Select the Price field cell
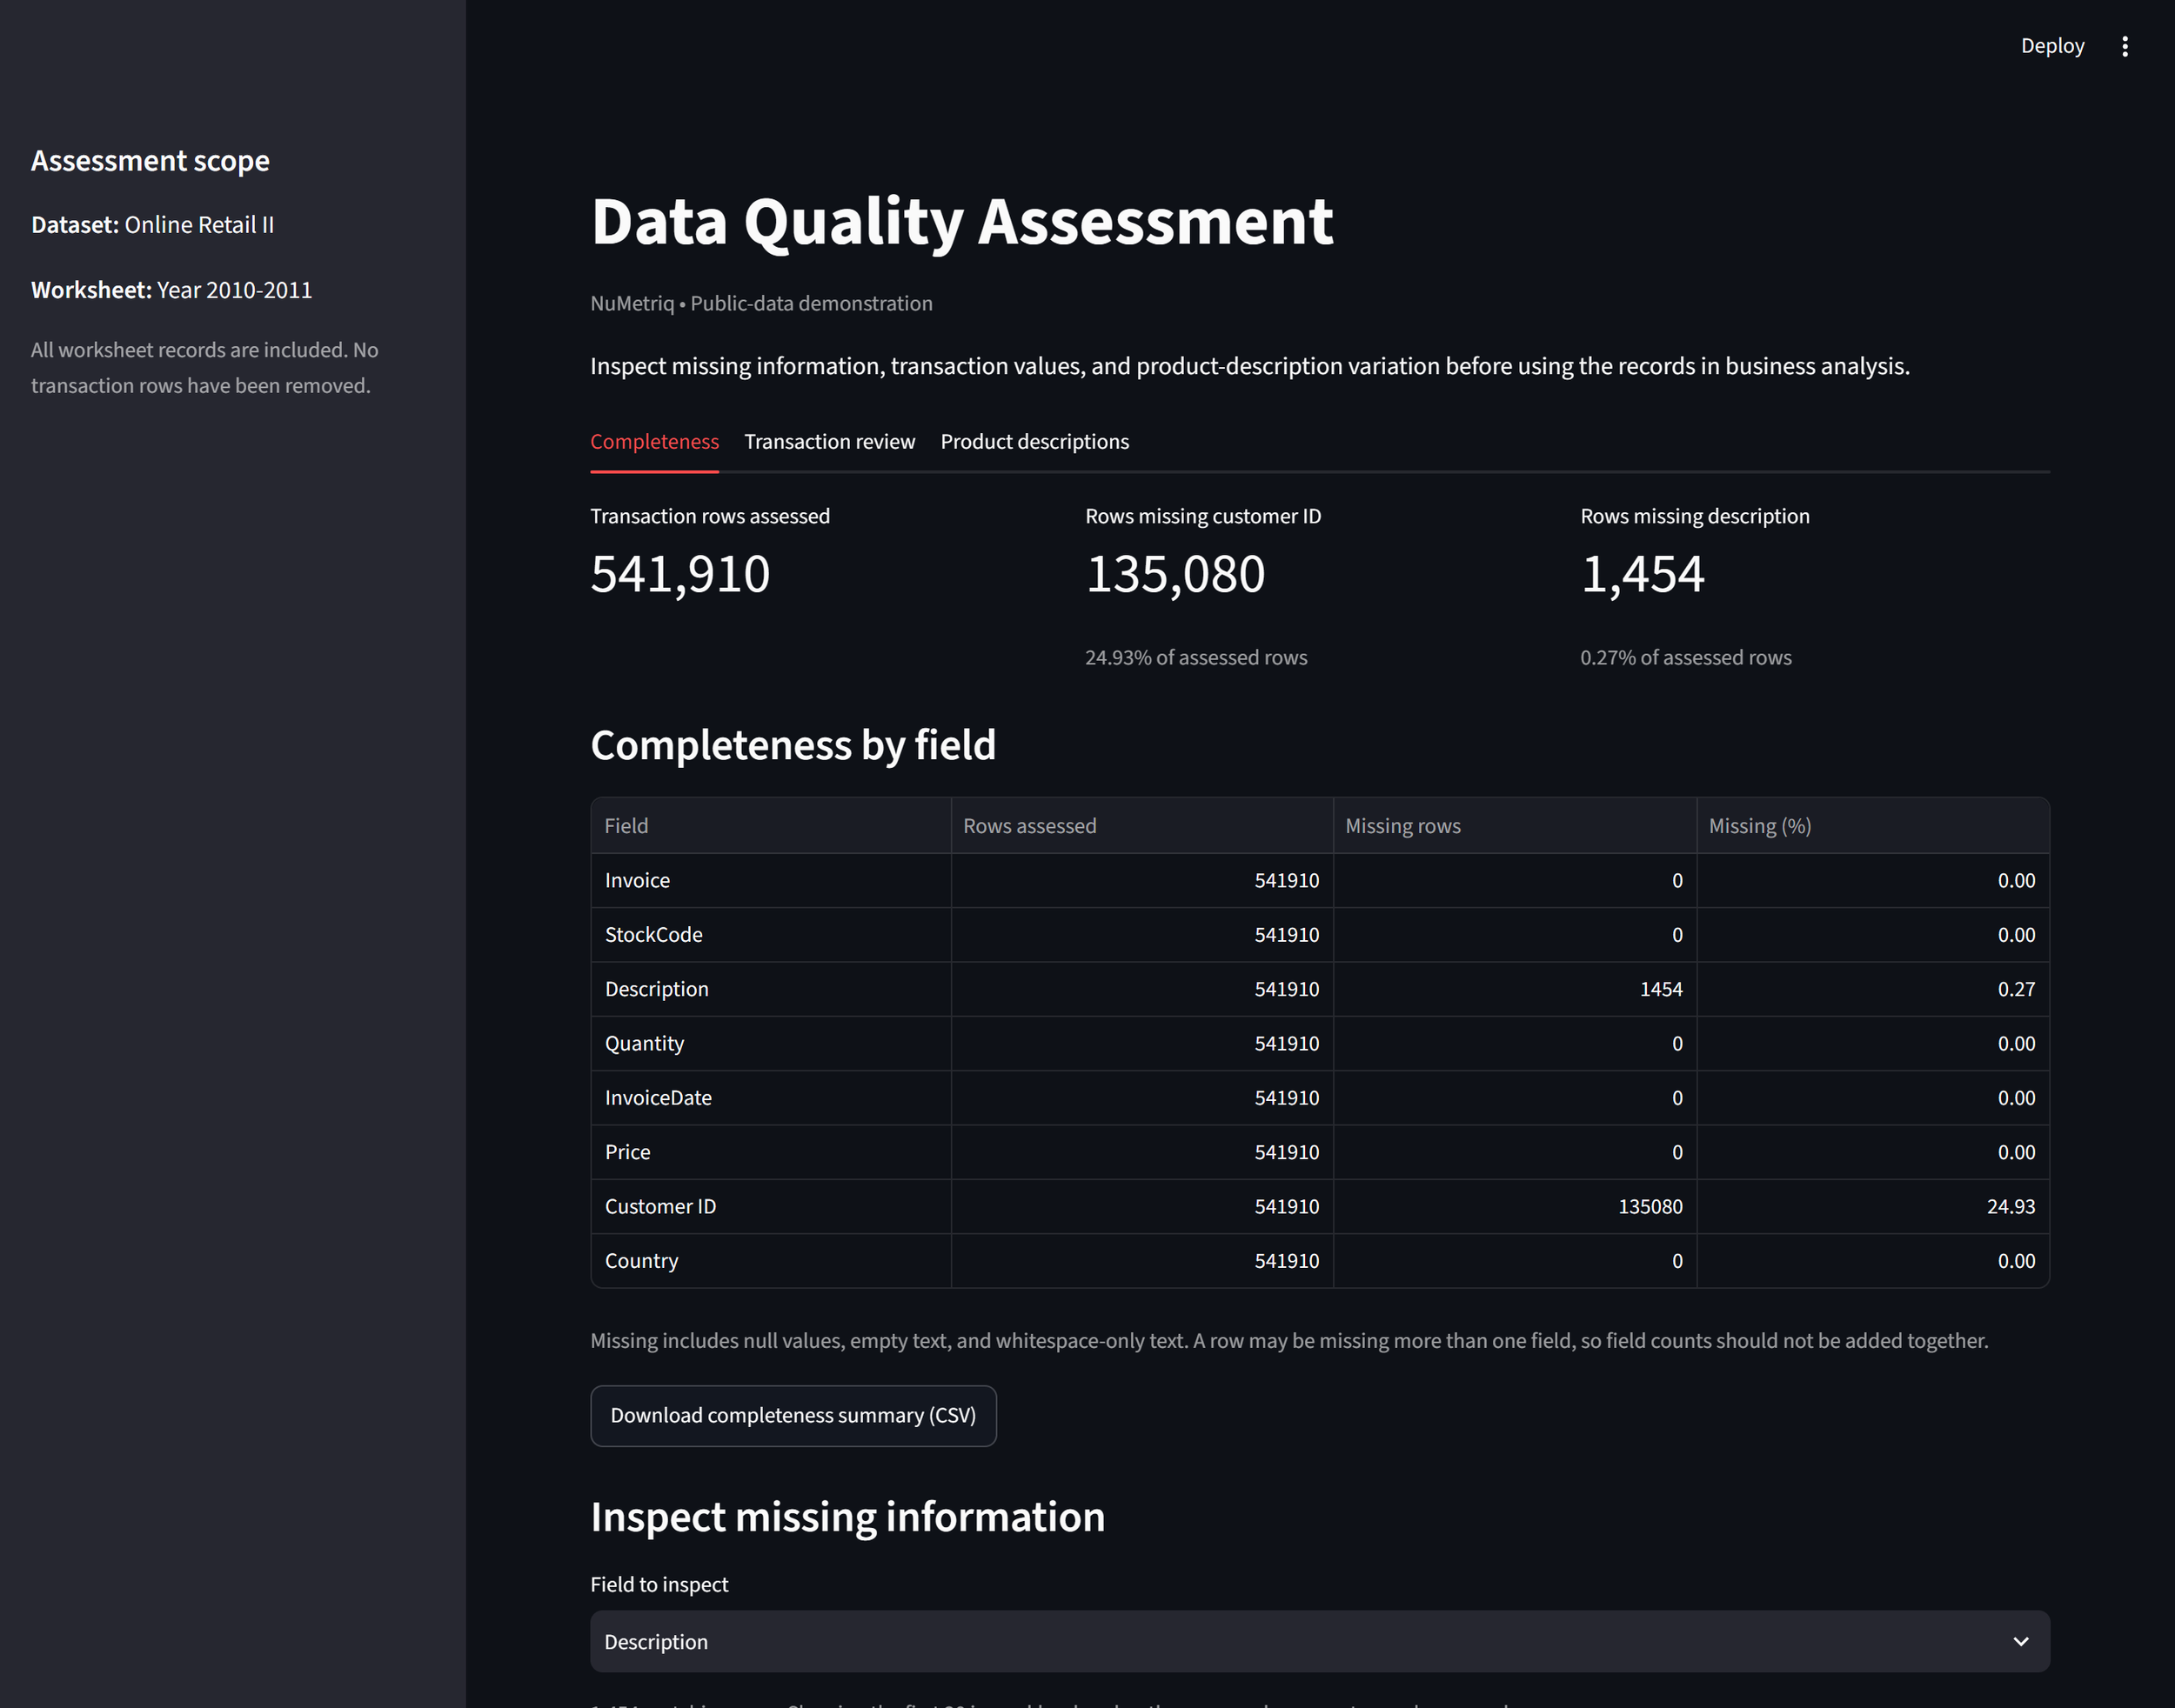Screen dimensions: 2175x1708 [x=770, y=1152]
